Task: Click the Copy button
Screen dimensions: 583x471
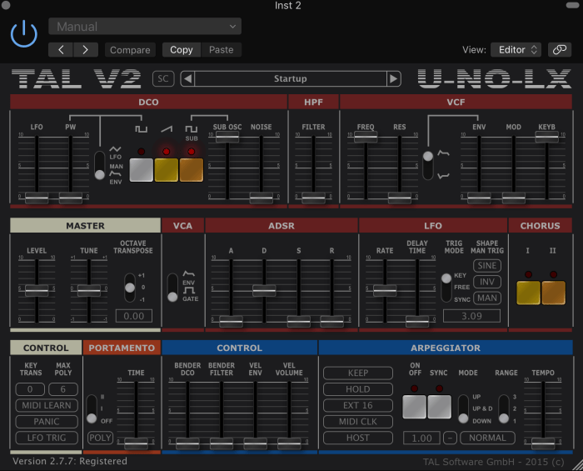Action: pos(182,50)
